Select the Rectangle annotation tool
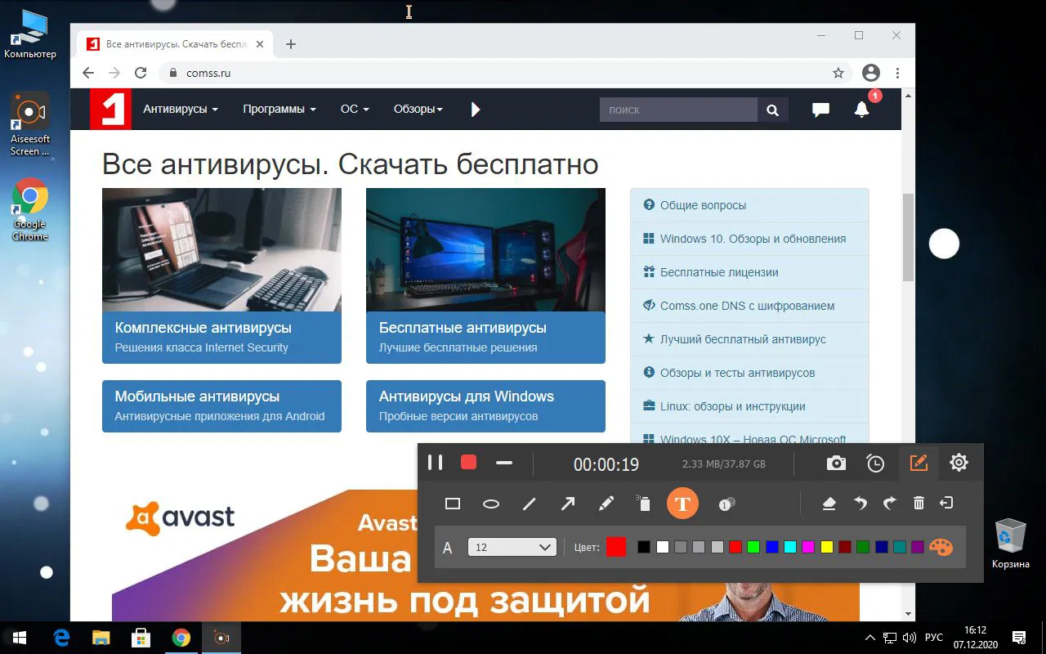This screenshot has height=654, width=1046. 453,503
